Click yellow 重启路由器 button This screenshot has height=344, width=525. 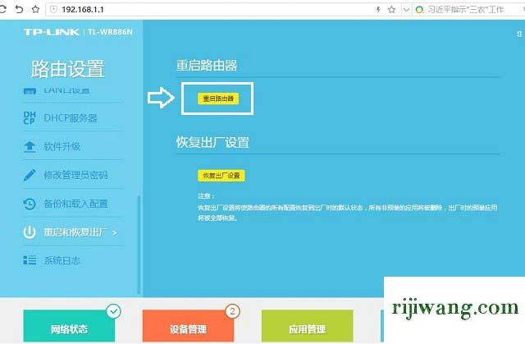[218, 99]
